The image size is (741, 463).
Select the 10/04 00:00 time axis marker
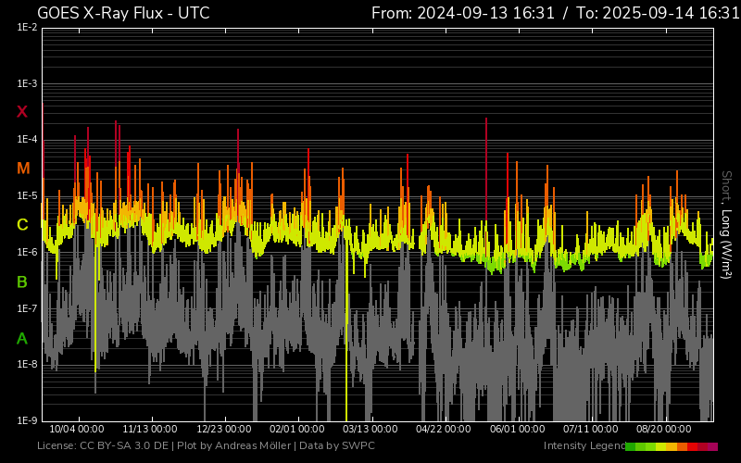click(76, 430)
